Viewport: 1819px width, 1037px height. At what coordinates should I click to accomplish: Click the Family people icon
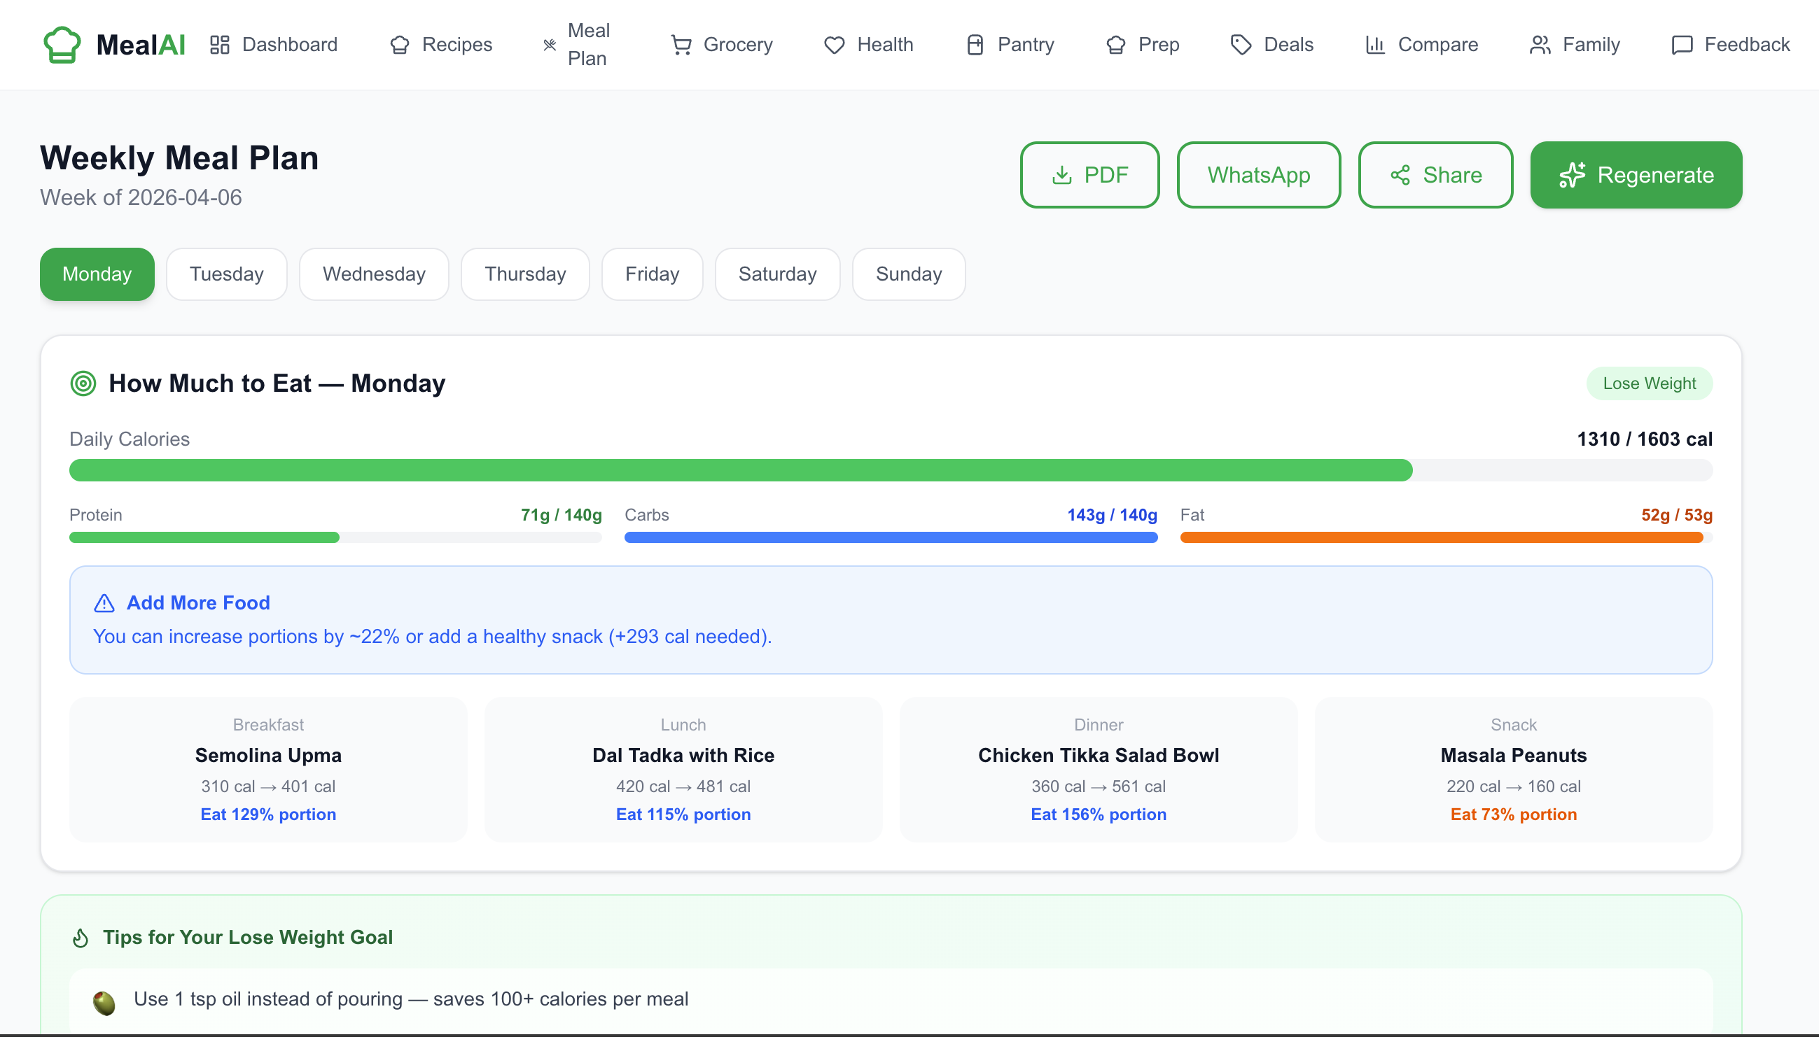[1540, 45]
